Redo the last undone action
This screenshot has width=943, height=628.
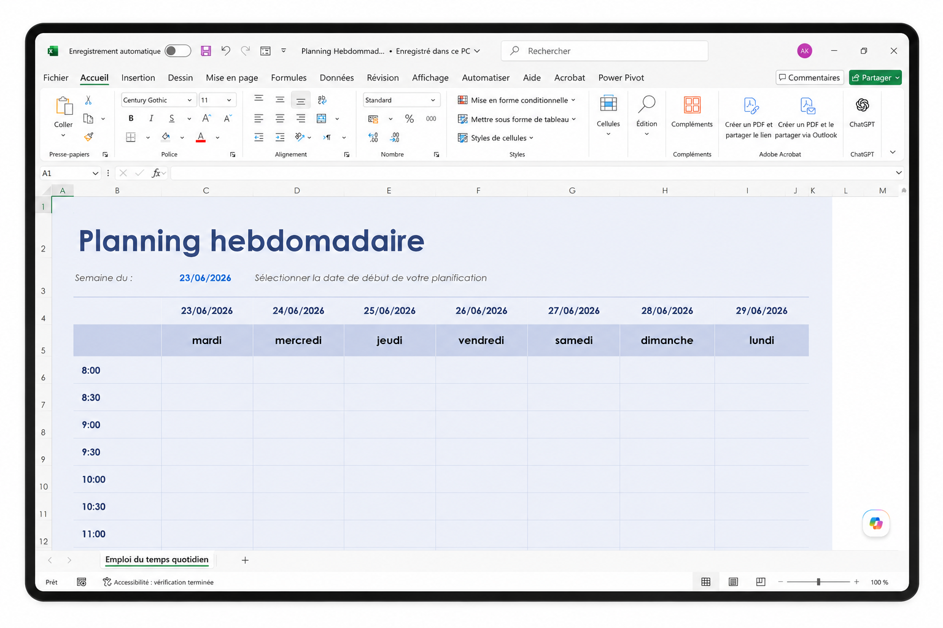(246, 51)
